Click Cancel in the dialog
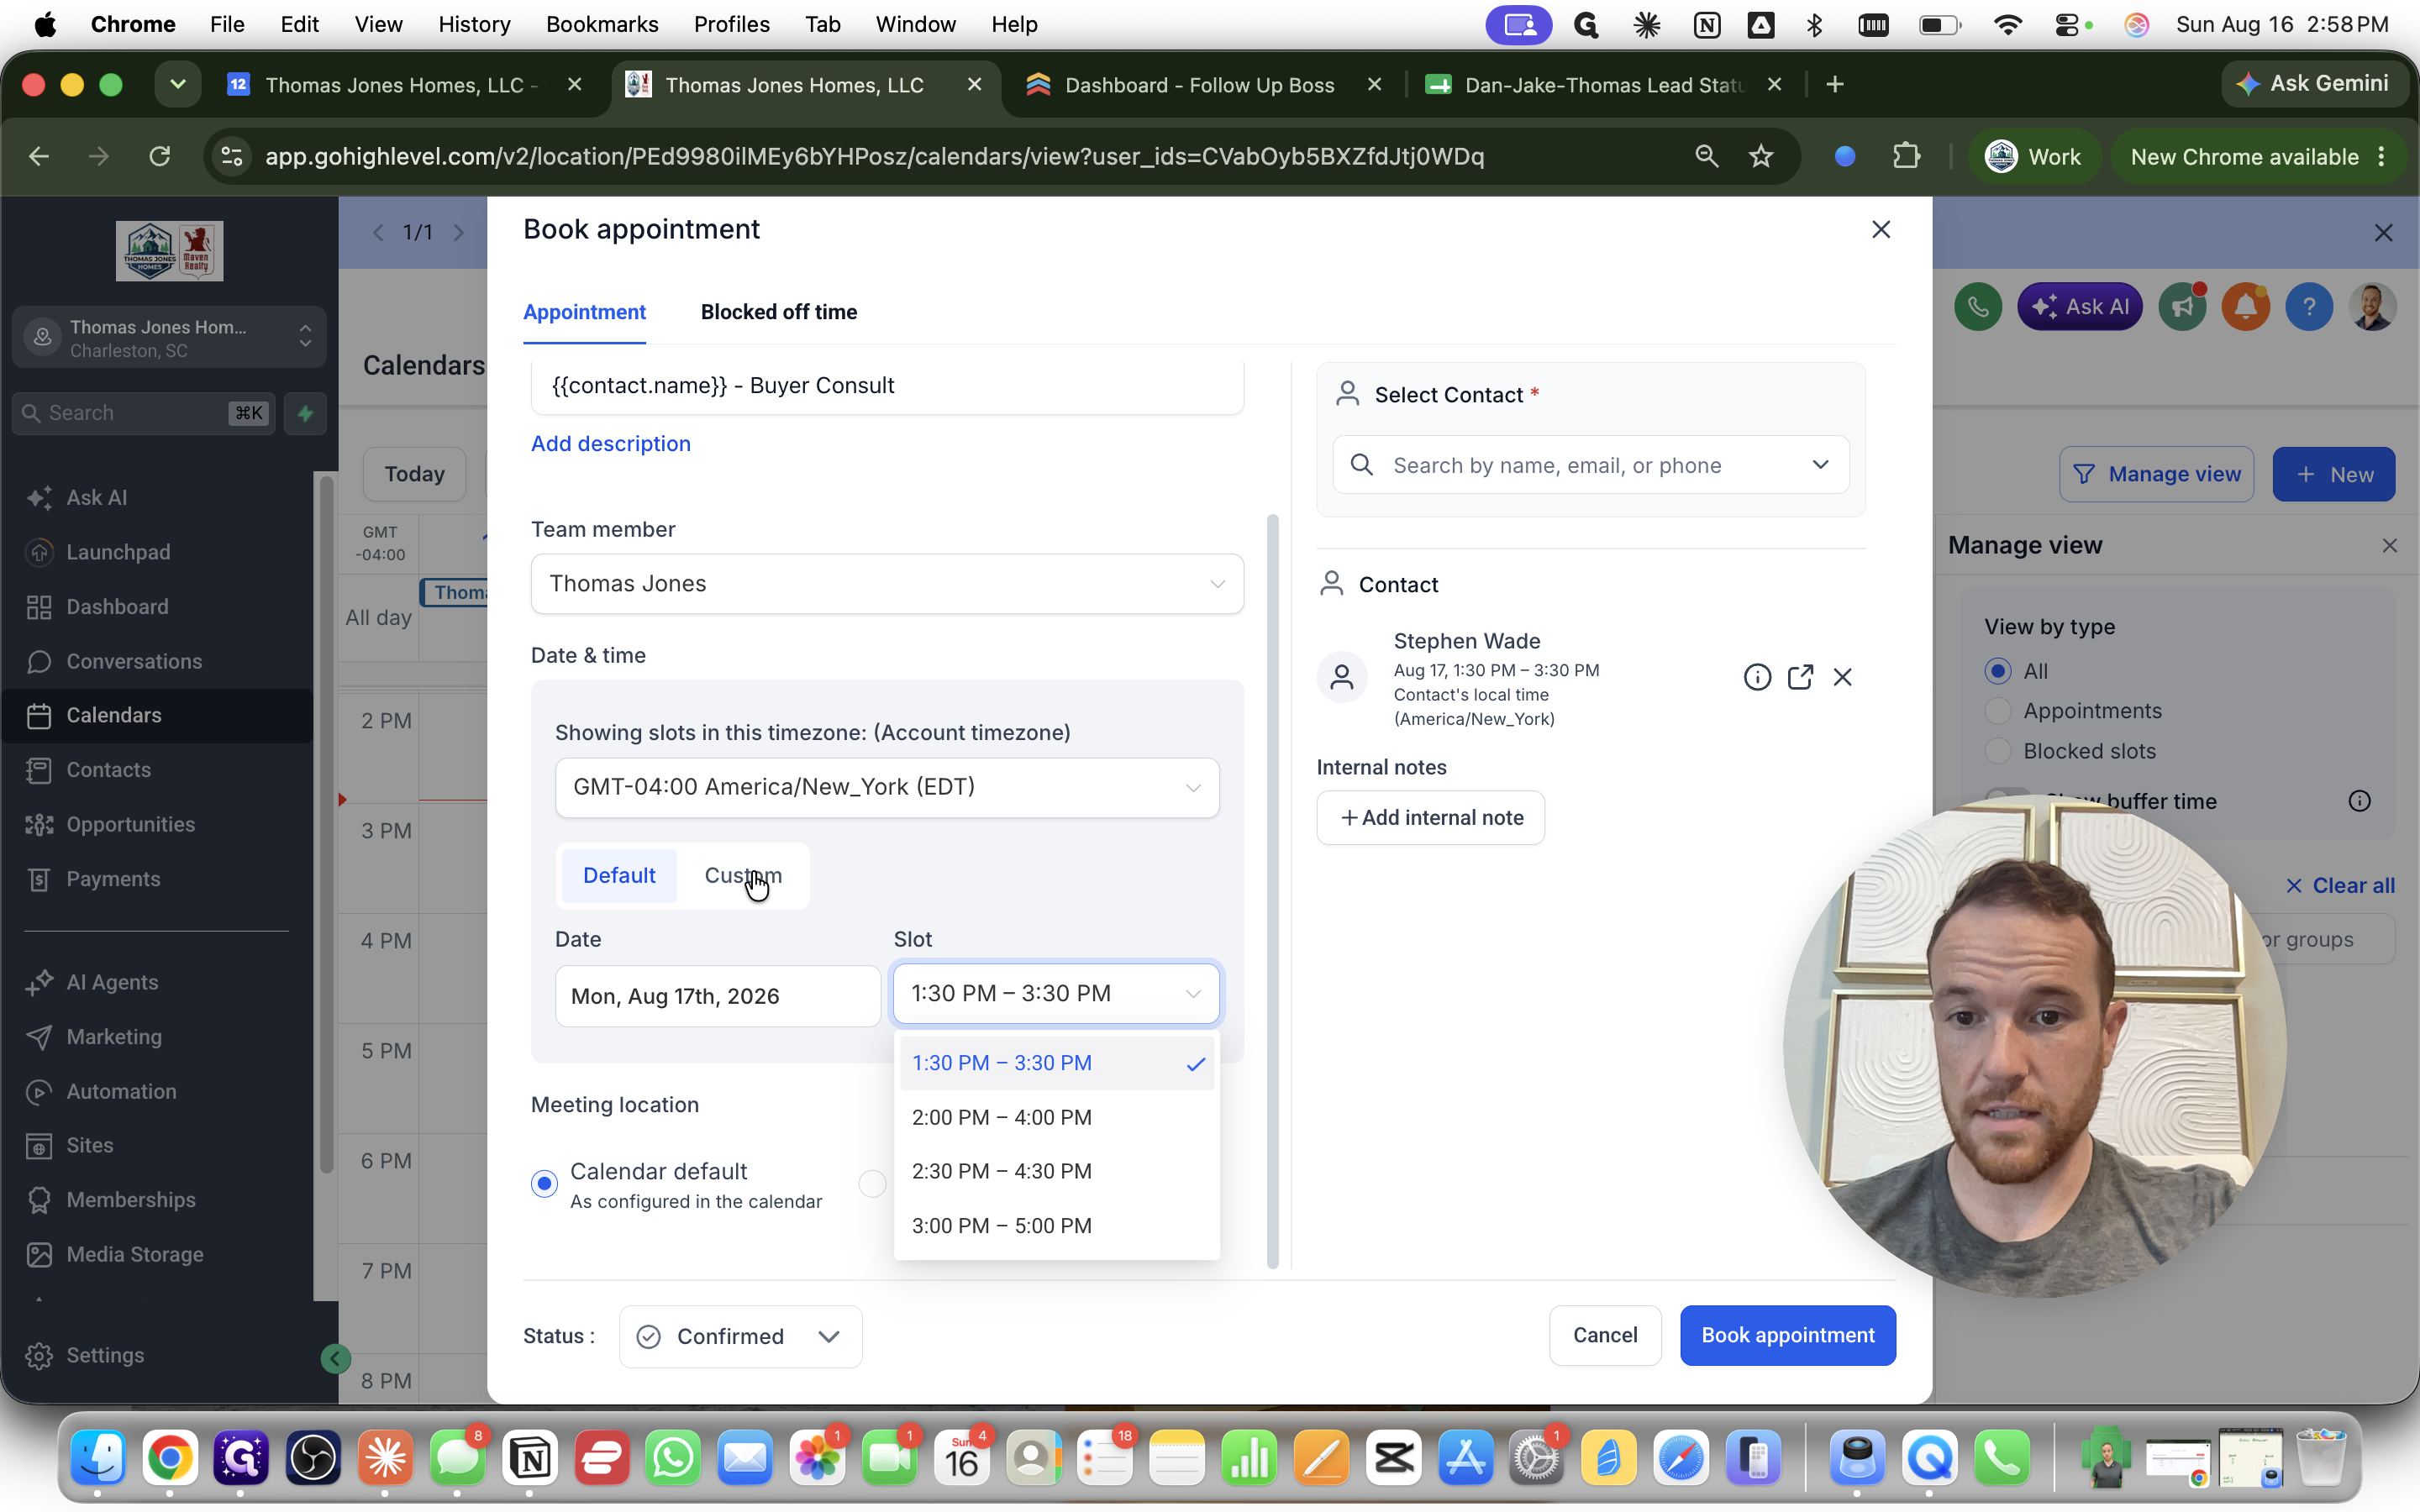2420x1512 pixels. click(x=1605, y=1335)
